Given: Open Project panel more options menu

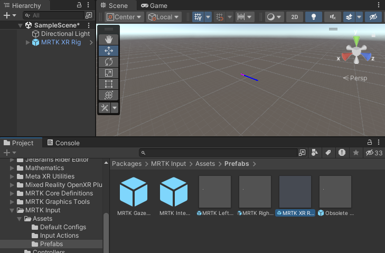Looking at the screenshot, I should [379, 142].
